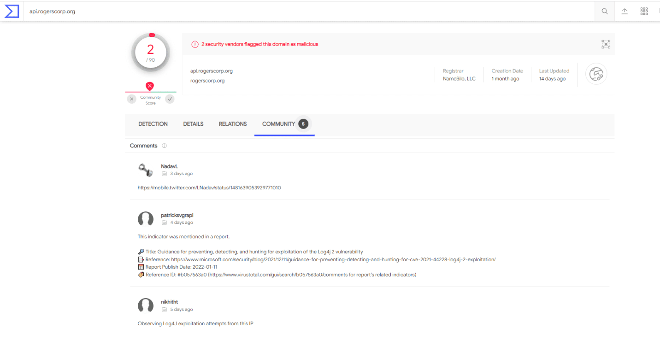This screenshot has height=340, width=660.
Task: Click the NameSilo, LLC registrar value
Action: click(459, 79)
